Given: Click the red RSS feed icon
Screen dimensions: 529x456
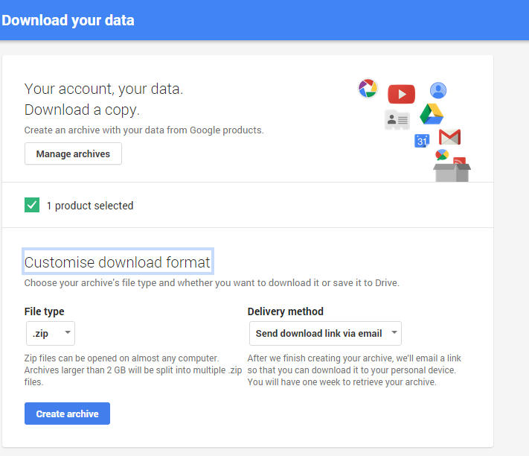Looking at the screenshot, I should click(459, 162).
